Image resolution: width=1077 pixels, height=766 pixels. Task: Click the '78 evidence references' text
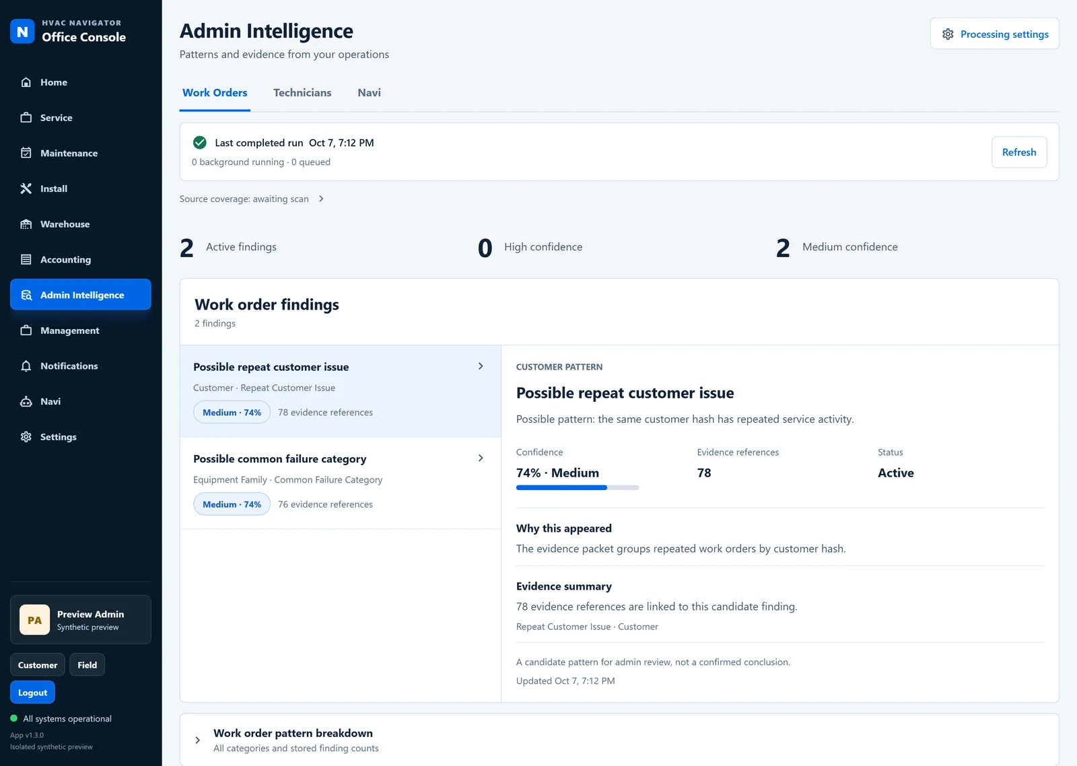325,413
